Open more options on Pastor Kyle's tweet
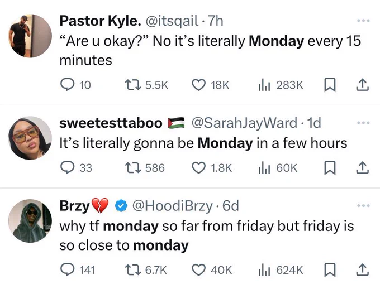 point(363,21)
